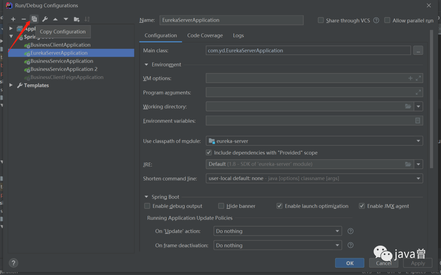Click dialog help question mark button
Viewport: 441px width, 275px height.
coord(13,263)
